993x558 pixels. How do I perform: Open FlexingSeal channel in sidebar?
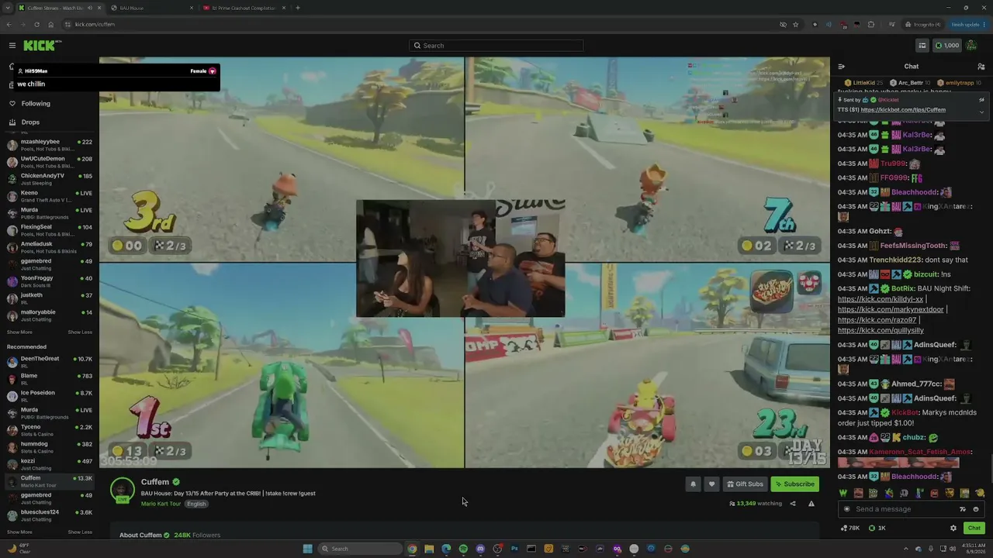pyautogui.click(x=50, y=230)
